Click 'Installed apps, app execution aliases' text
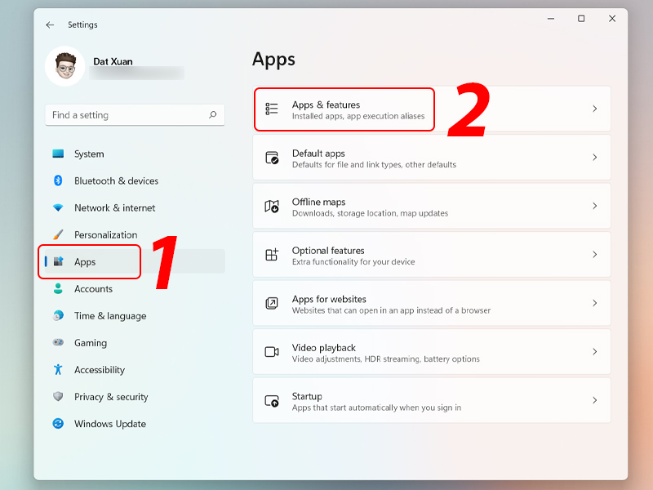Image resolution: width=653 pixels, height=490 pixels. click(358, 116)
